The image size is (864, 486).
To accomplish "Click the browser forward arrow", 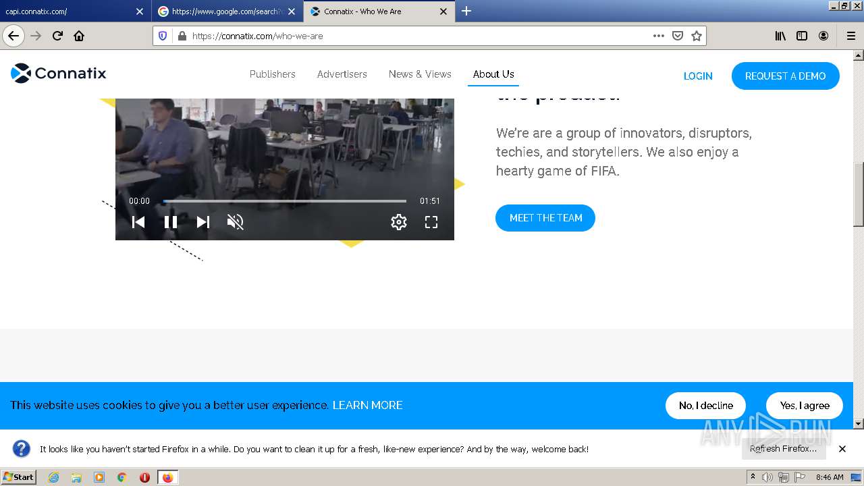I will 36,36.
